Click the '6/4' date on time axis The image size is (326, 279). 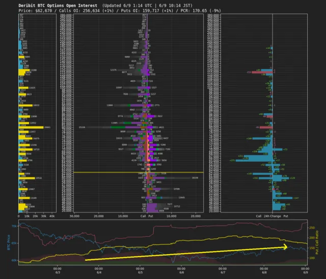pos(99,272)
